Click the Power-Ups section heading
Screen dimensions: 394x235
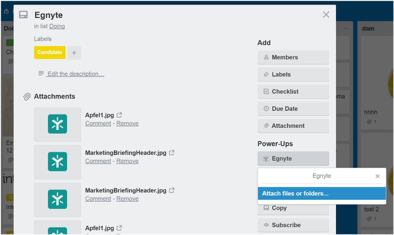coord(275,144)
